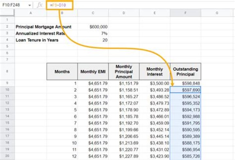Image resolution: width=235 pixels, height=160 pixels.
Task: Select the $3,486.52 cell
Action: tap(155, 97)
